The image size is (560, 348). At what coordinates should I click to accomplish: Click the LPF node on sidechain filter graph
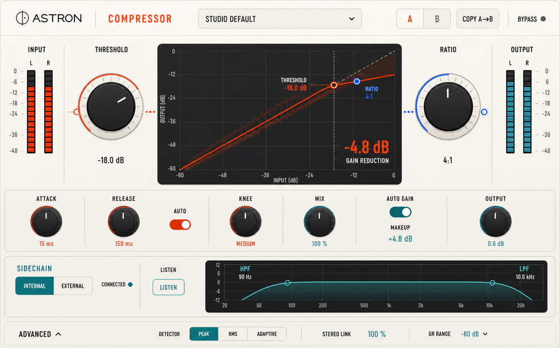[492, 283]
